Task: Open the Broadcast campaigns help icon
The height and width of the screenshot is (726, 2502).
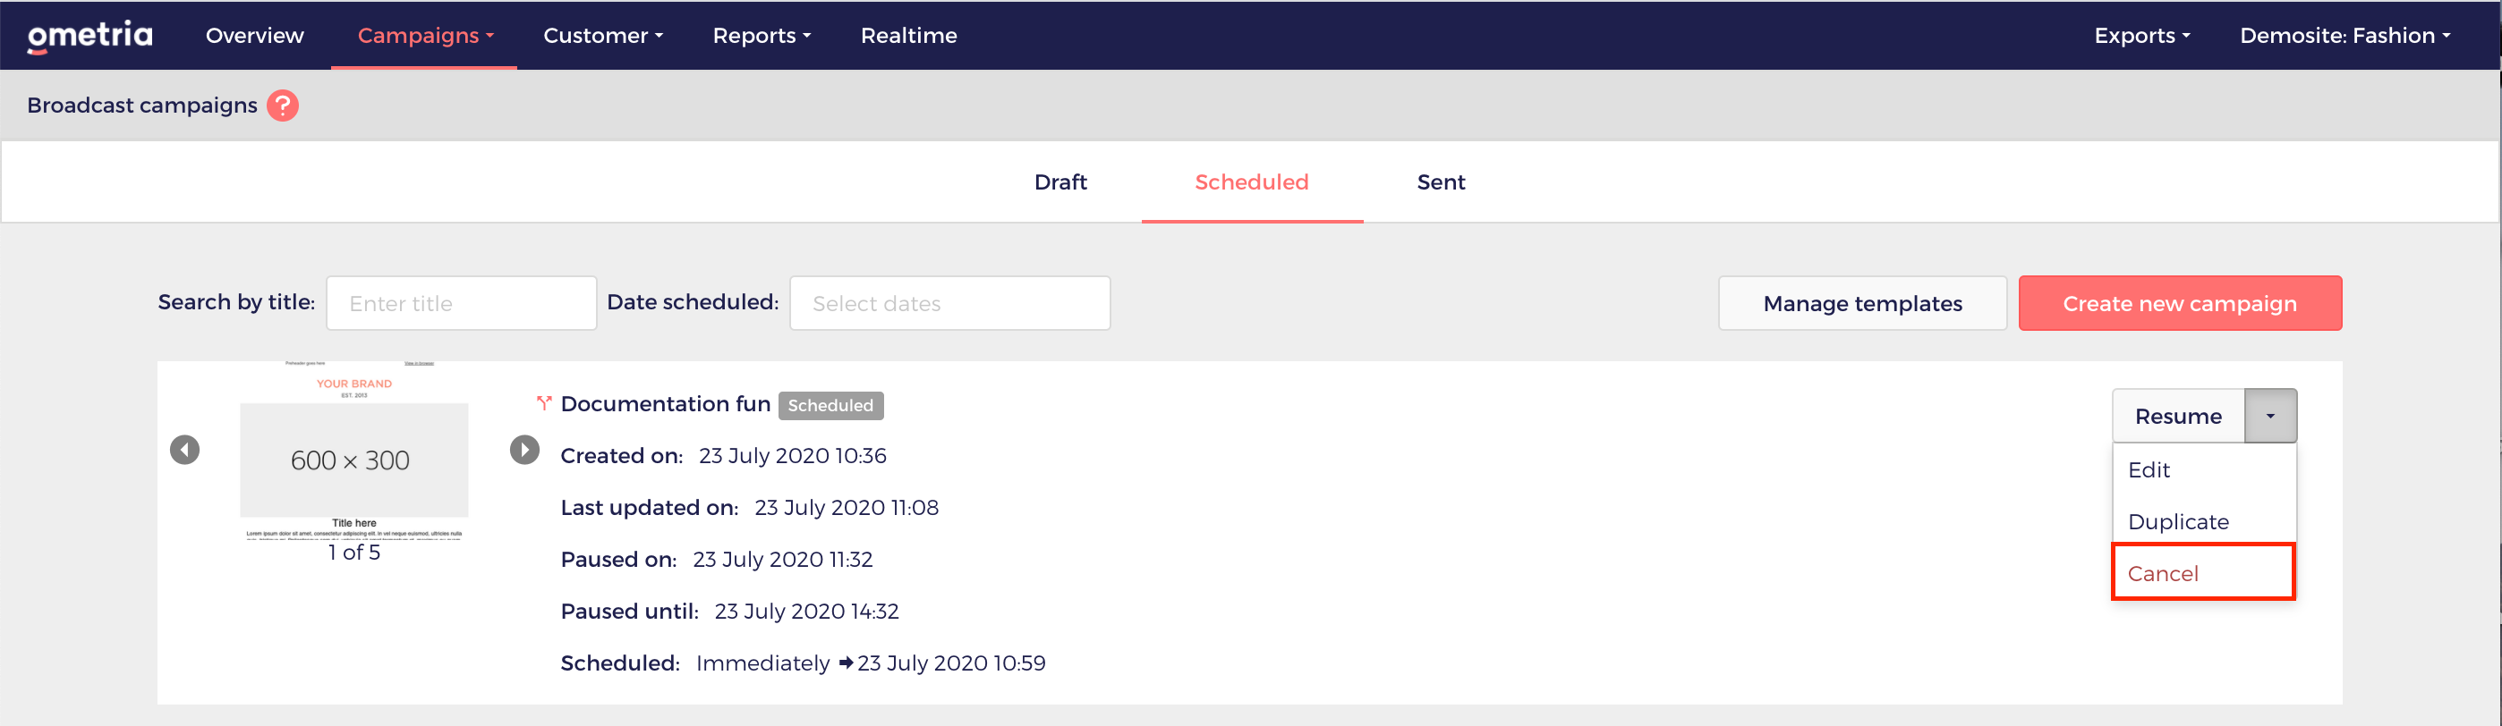Action: pyautogui.click(x=283, y=105)
